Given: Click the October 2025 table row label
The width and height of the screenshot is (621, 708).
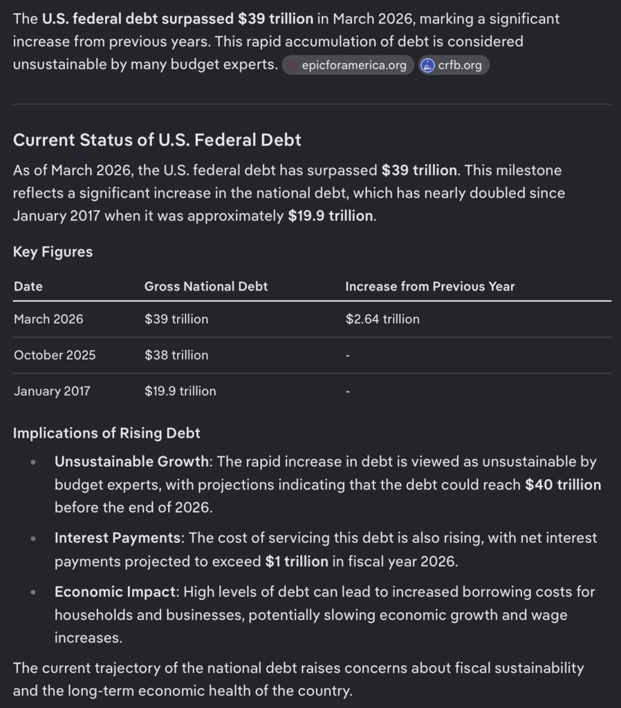Looking at the screenshot, I should pyautogui.click(x=55, y=355).
